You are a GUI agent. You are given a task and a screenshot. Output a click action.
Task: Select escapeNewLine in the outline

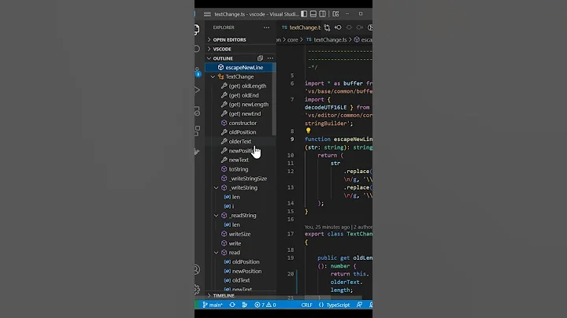point(240,68)
